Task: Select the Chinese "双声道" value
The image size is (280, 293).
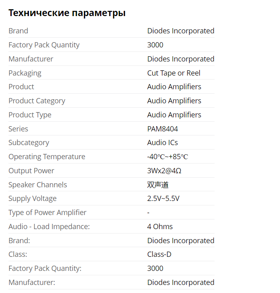Action: pyautogui.click(x=158, y=185)
